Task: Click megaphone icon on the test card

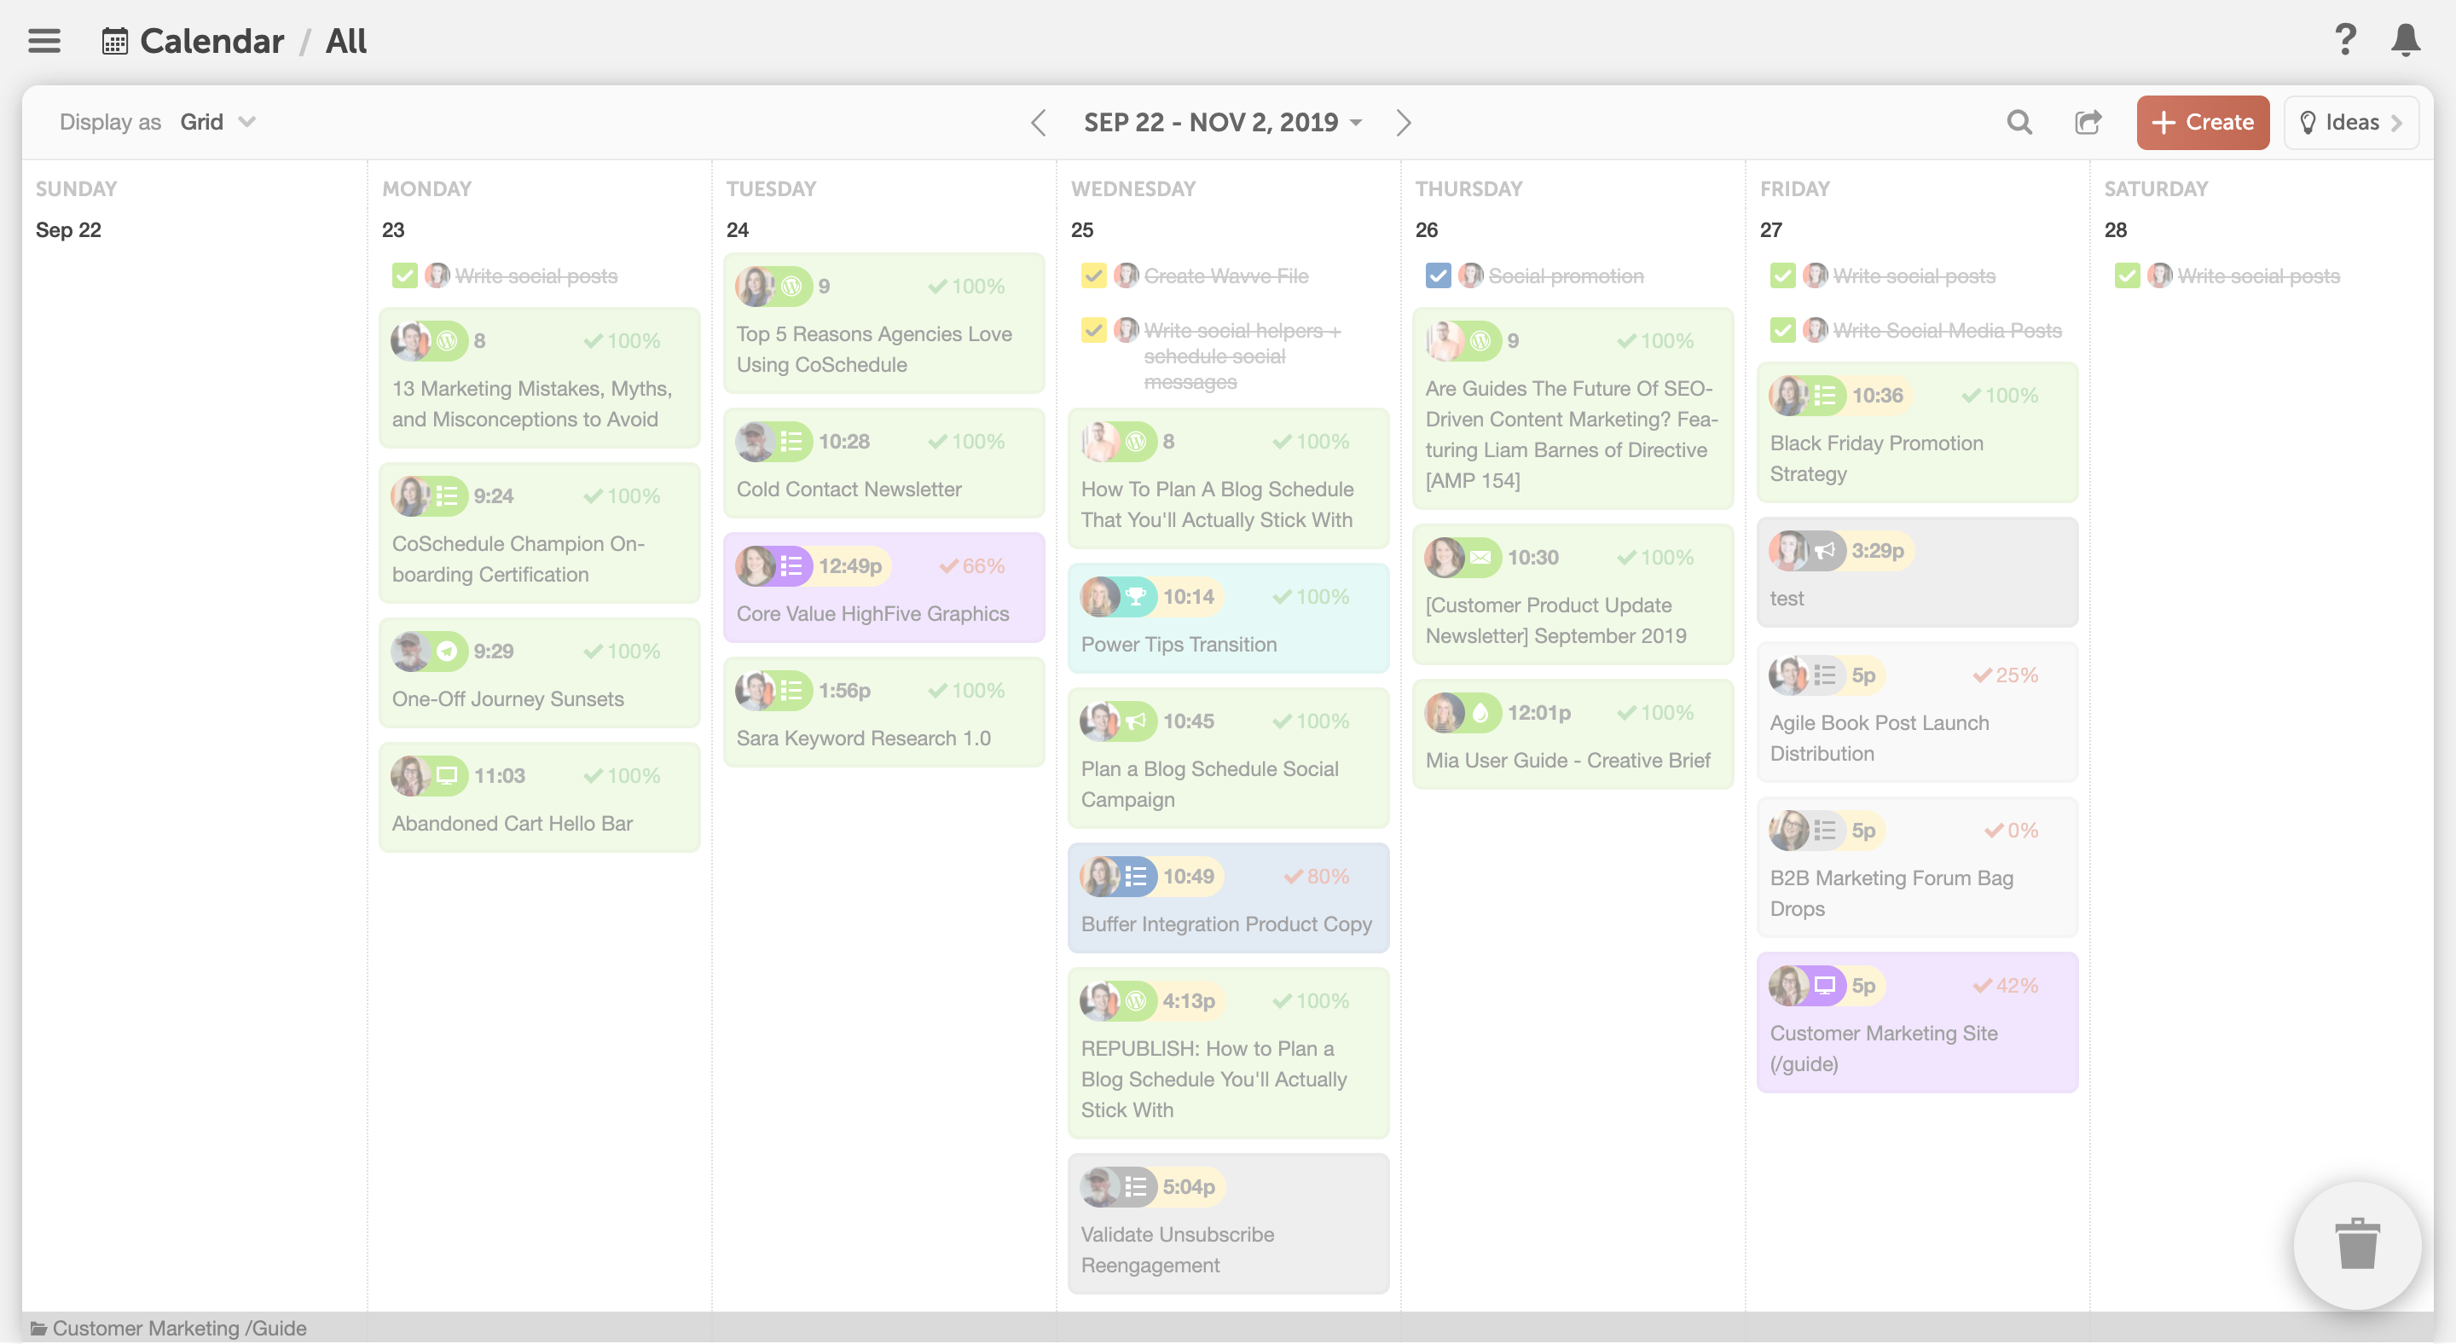Action: tap(1824, 551)
